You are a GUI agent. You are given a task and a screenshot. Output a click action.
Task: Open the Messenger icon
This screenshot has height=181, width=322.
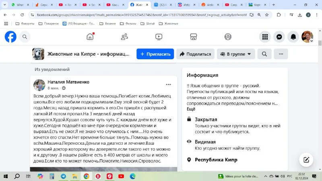pyautogui.click(x=279, y=37)
